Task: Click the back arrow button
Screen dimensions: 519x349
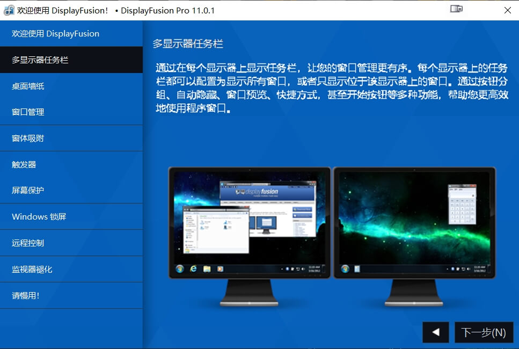Action: point(436,332)
